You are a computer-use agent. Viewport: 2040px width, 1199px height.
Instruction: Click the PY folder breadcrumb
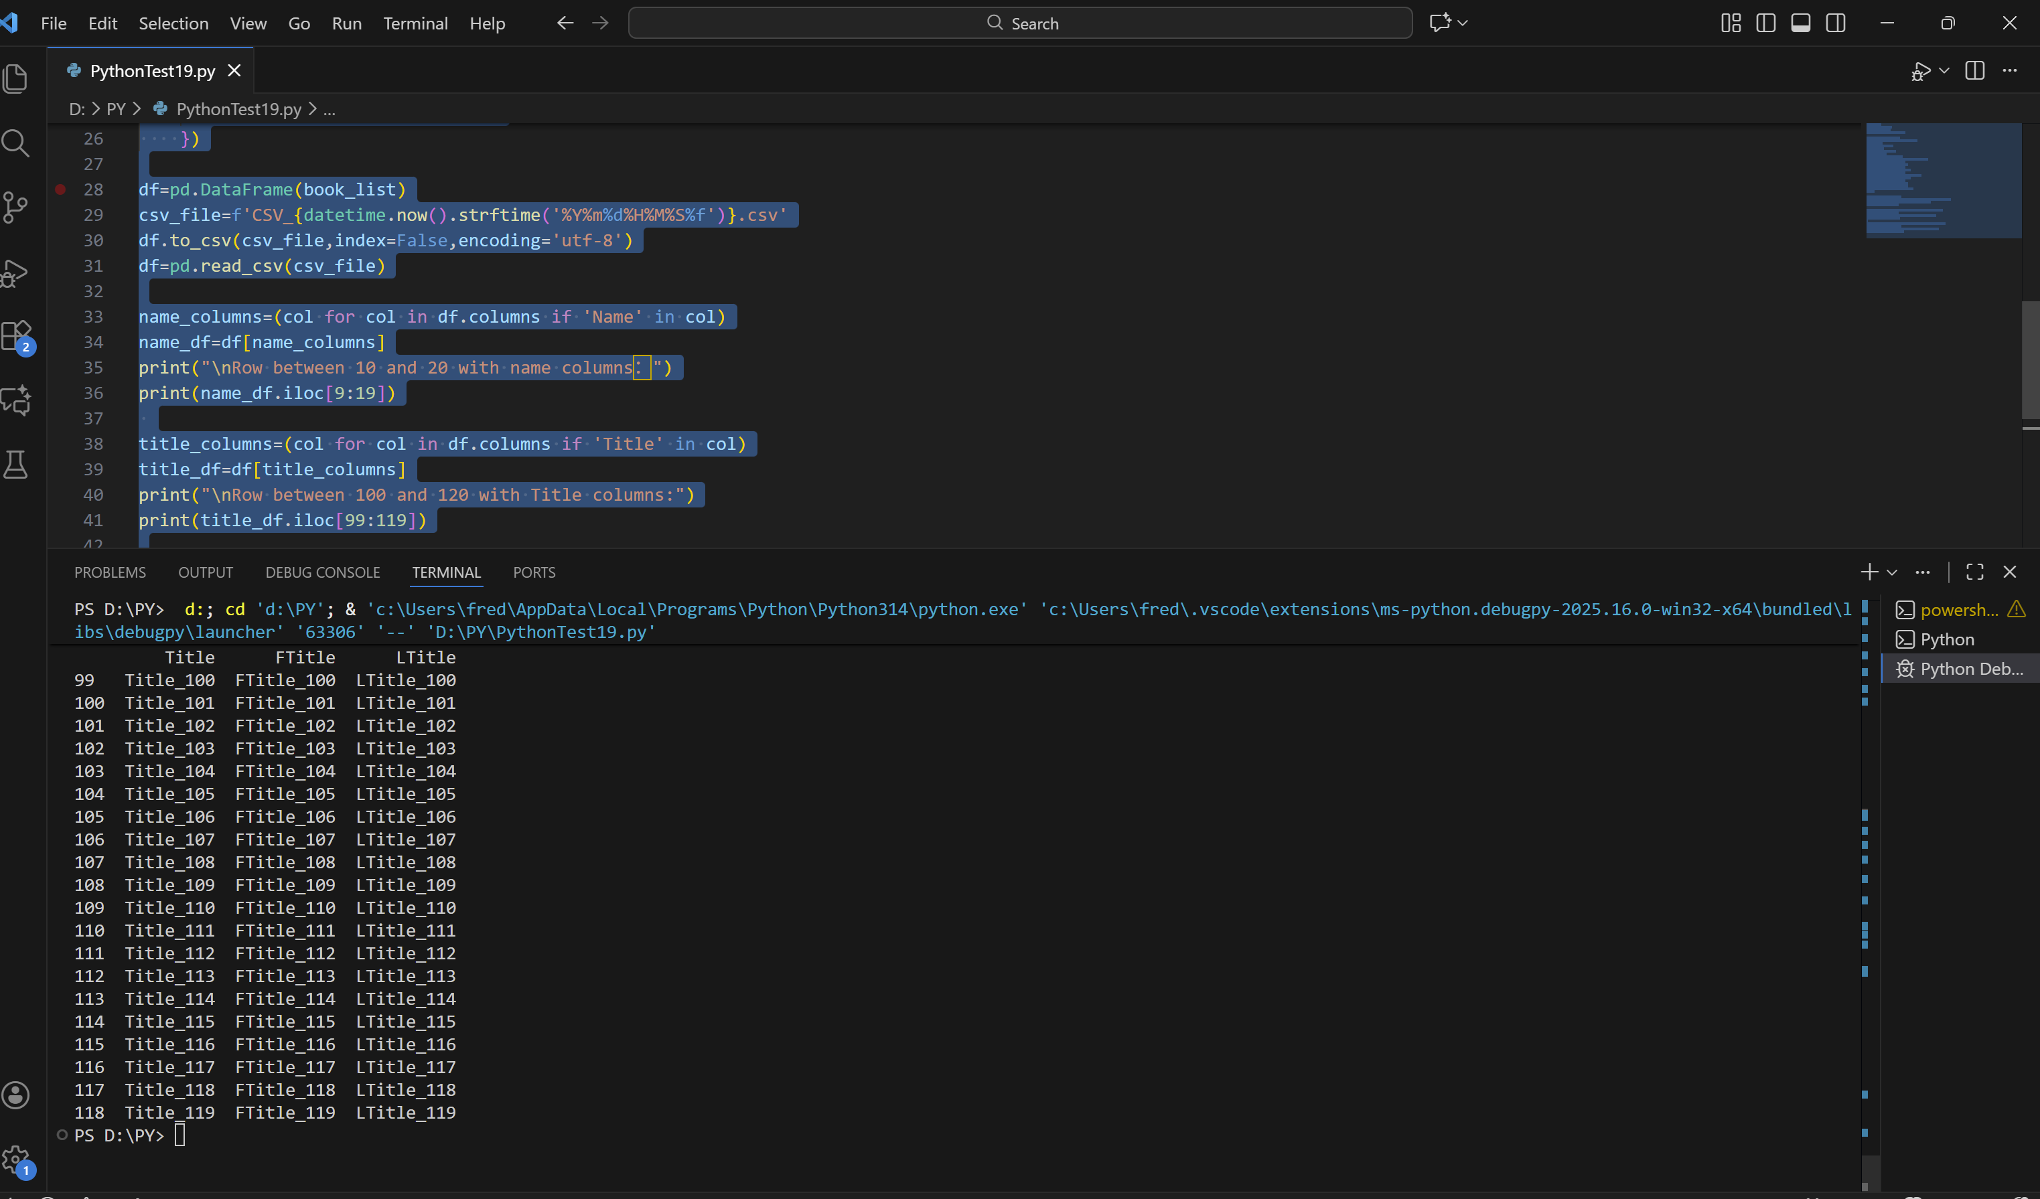(116, 109)
